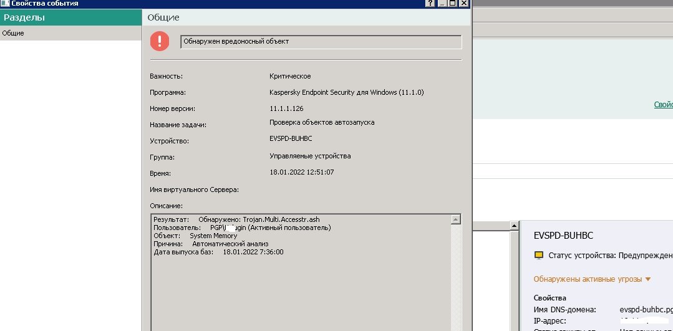
Task: Expand the 'Обнаружены активные угрозы' dropdown arrow
Action: (x=648, y=279)
